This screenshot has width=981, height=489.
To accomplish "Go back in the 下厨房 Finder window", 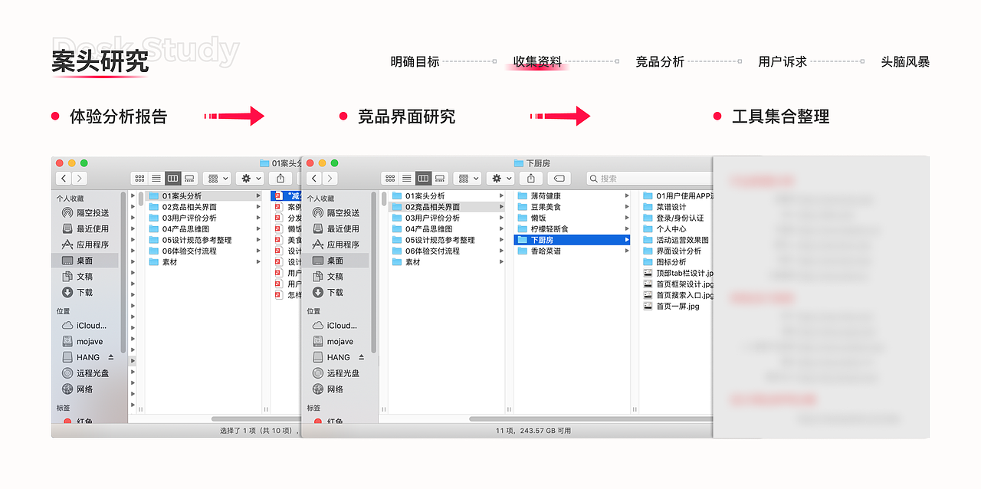I will (x=314, y=178).
